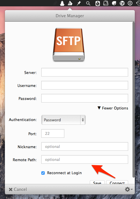
Task: Open the Authentication Password dropdown
Action: coord(64,120)
